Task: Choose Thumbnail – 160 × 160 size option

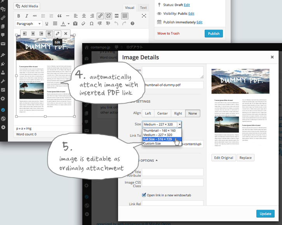Action: [x=162, y=130]
